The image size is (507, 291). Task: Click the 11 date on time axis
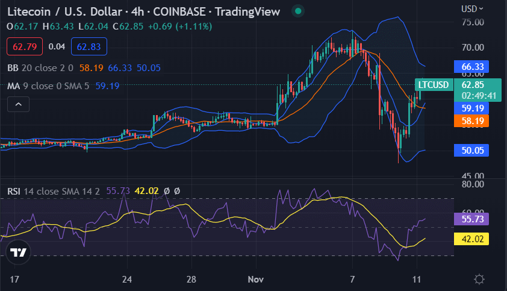click(417, 280)
